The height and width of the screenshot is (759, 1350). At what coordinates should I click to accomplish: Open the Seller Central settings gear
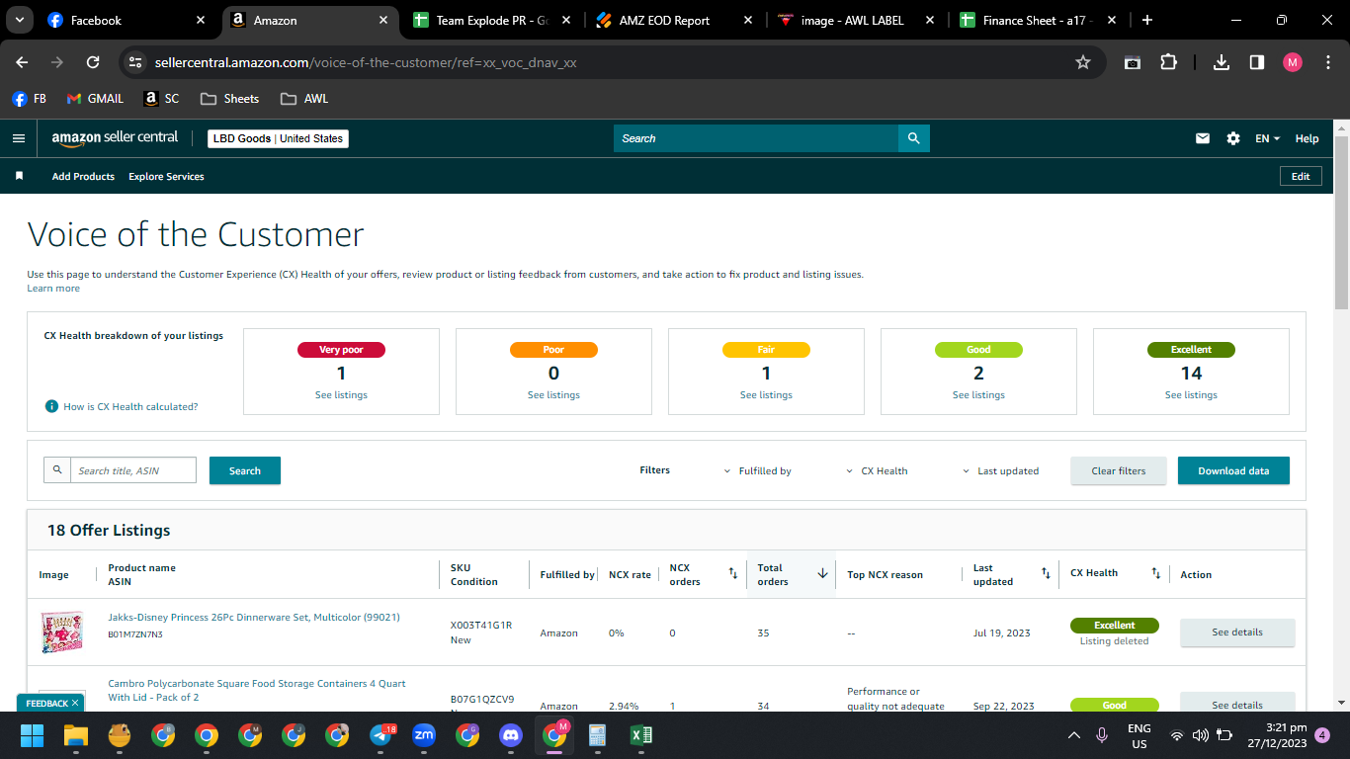pos(1233,138)
